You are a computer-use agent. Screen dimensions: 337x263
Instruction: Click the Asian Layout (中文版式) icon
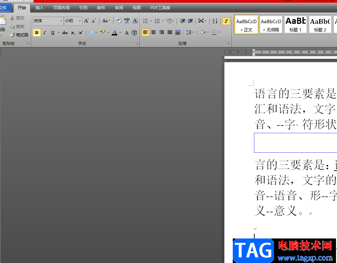pyautogui.click(x=201, y=21)
